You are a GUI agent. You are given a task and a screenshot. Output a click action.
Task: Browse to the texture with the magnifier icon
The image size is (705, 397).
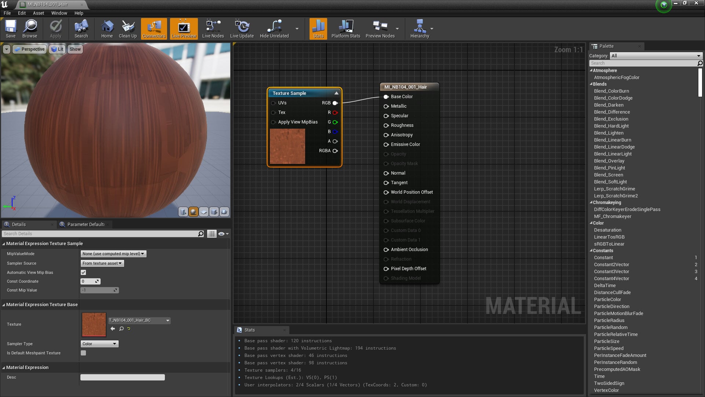pos(121,329)
